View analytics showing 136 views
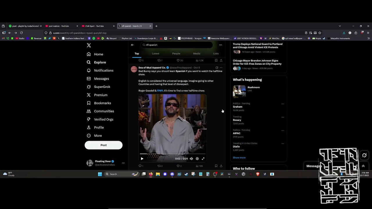 pos(199,166)
